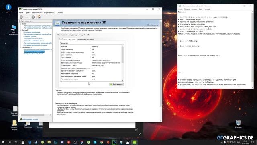Open notification center icon in tray
Viewport: 257px width, 145px height.
click(x=253, y=142)
